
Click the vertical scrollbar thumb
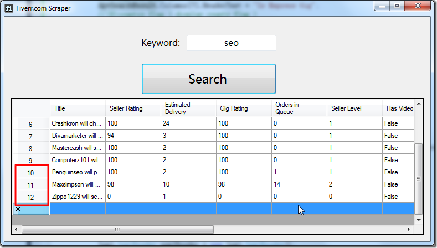pos(418,179)
